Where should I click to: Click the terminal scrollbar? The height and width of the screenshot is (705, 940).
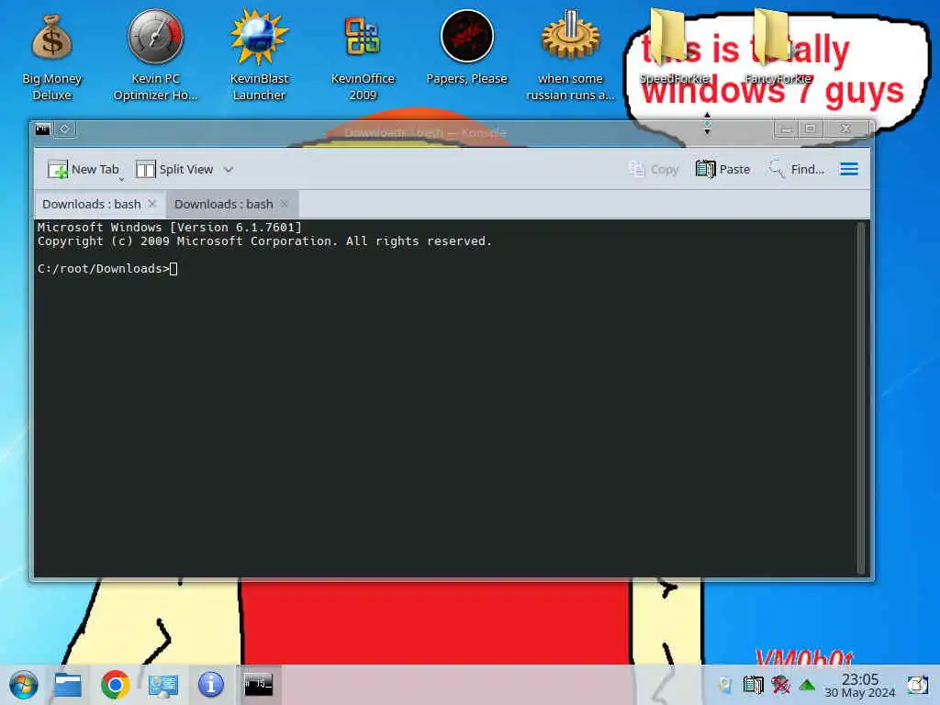coord(861,398)
